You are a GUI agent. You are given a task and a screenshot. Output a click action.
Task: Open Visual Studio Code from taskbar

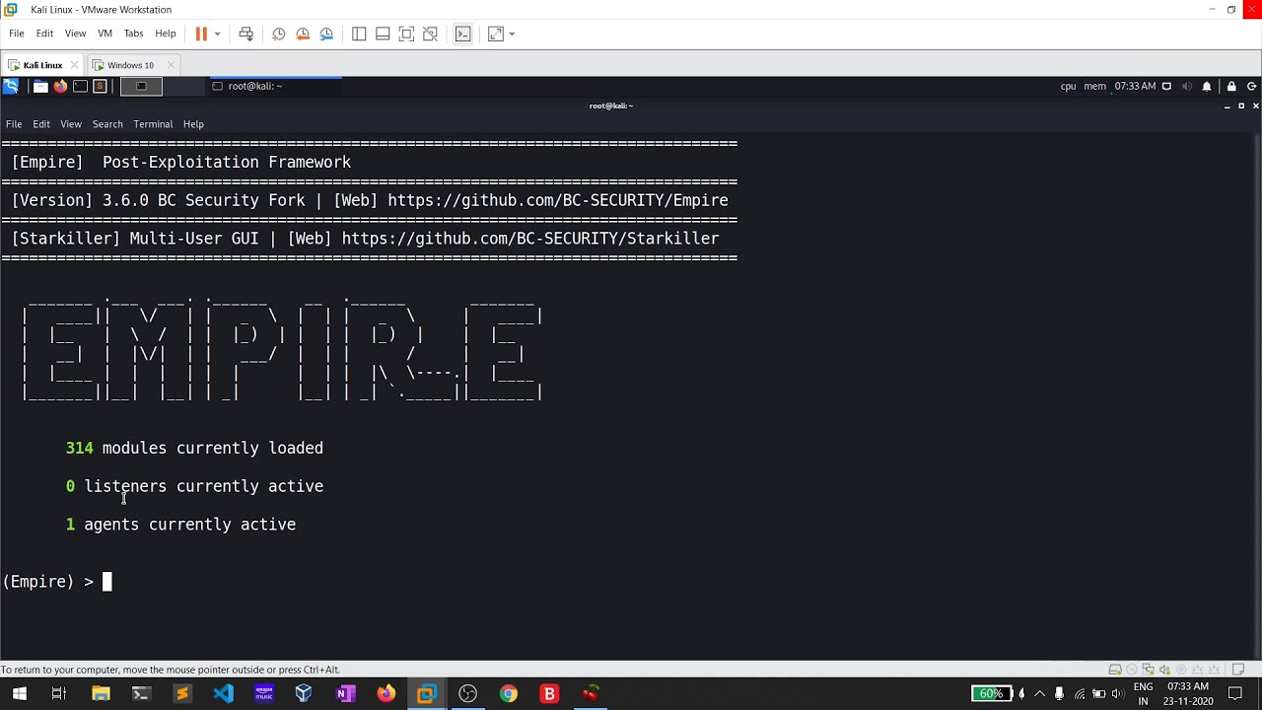[223, 693]
